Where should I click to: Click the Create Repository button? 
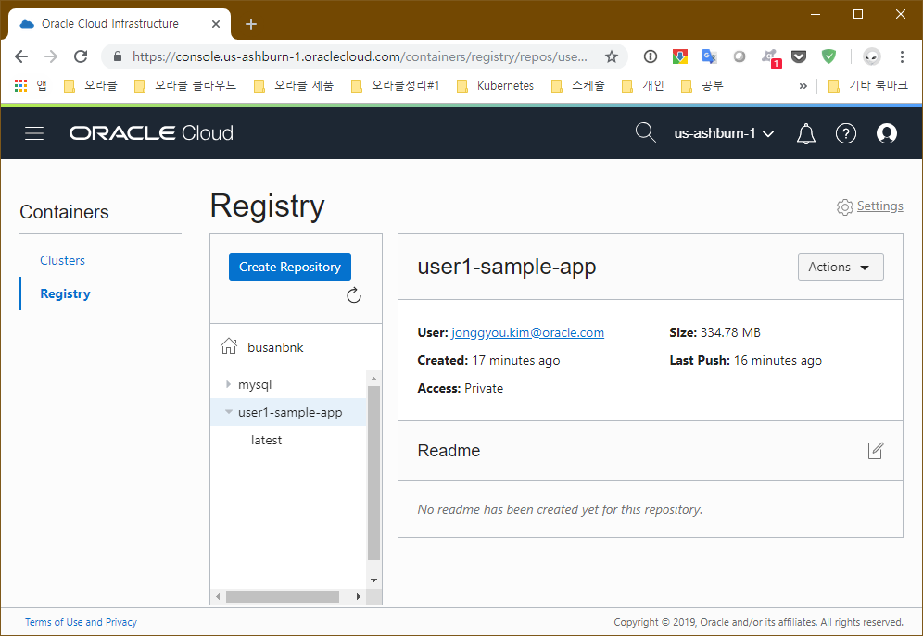coord(289,267)
